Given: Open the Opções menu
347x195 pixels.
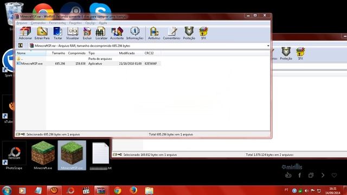Looking at the screenshot, I should click(90, 23).
